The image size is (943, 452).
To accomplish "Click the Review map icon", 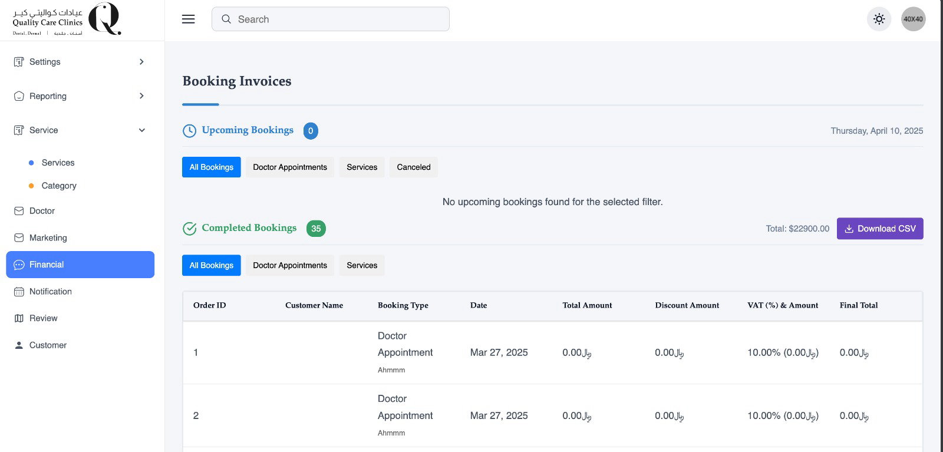I will tap(19, 318).
